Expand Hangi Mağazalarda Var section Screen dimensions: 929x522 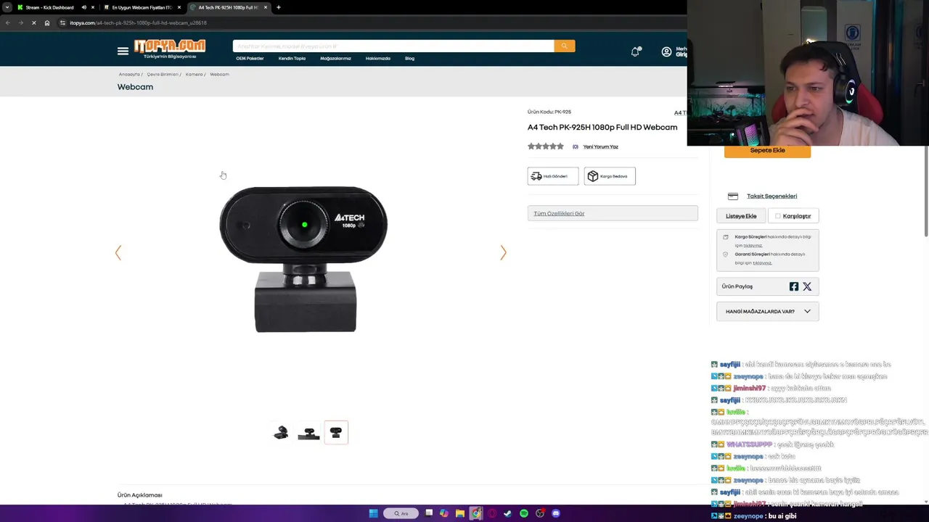click(767, 312)
